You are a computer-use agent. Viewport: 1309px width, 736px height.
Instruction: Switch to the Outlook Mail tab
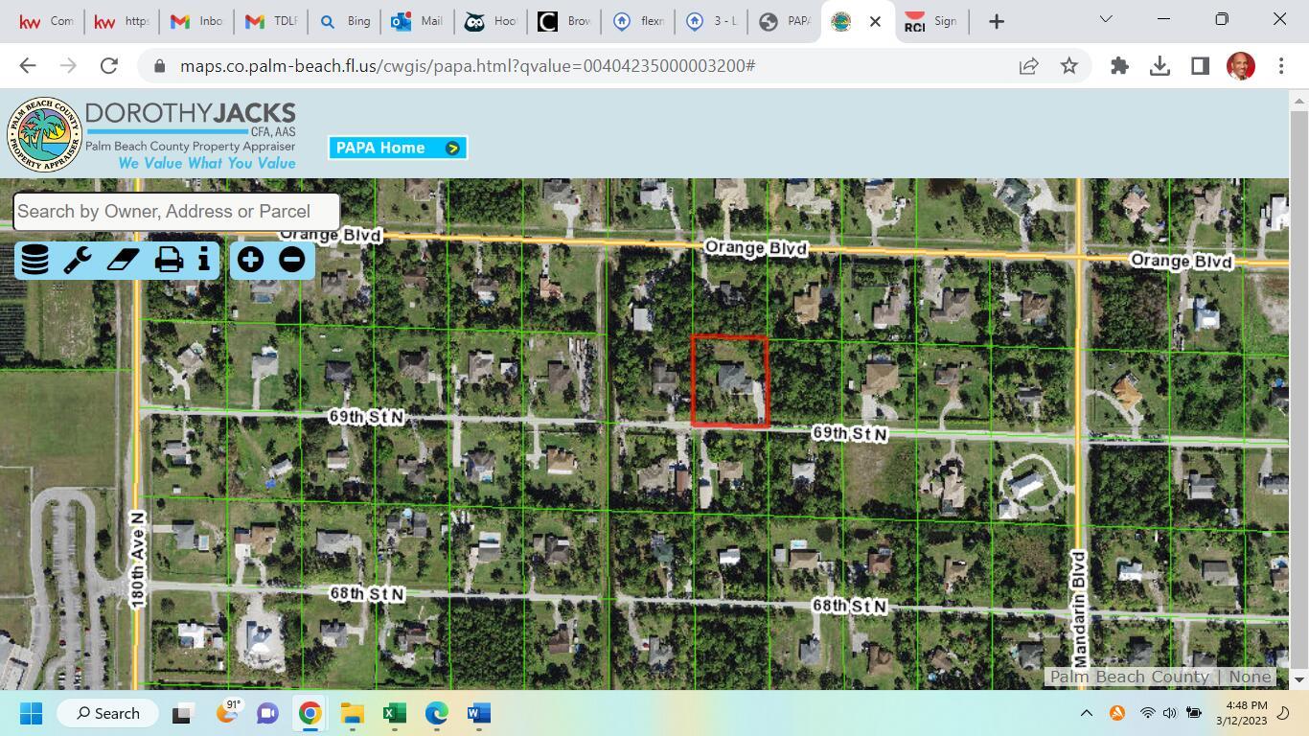[x=416, y=20]
